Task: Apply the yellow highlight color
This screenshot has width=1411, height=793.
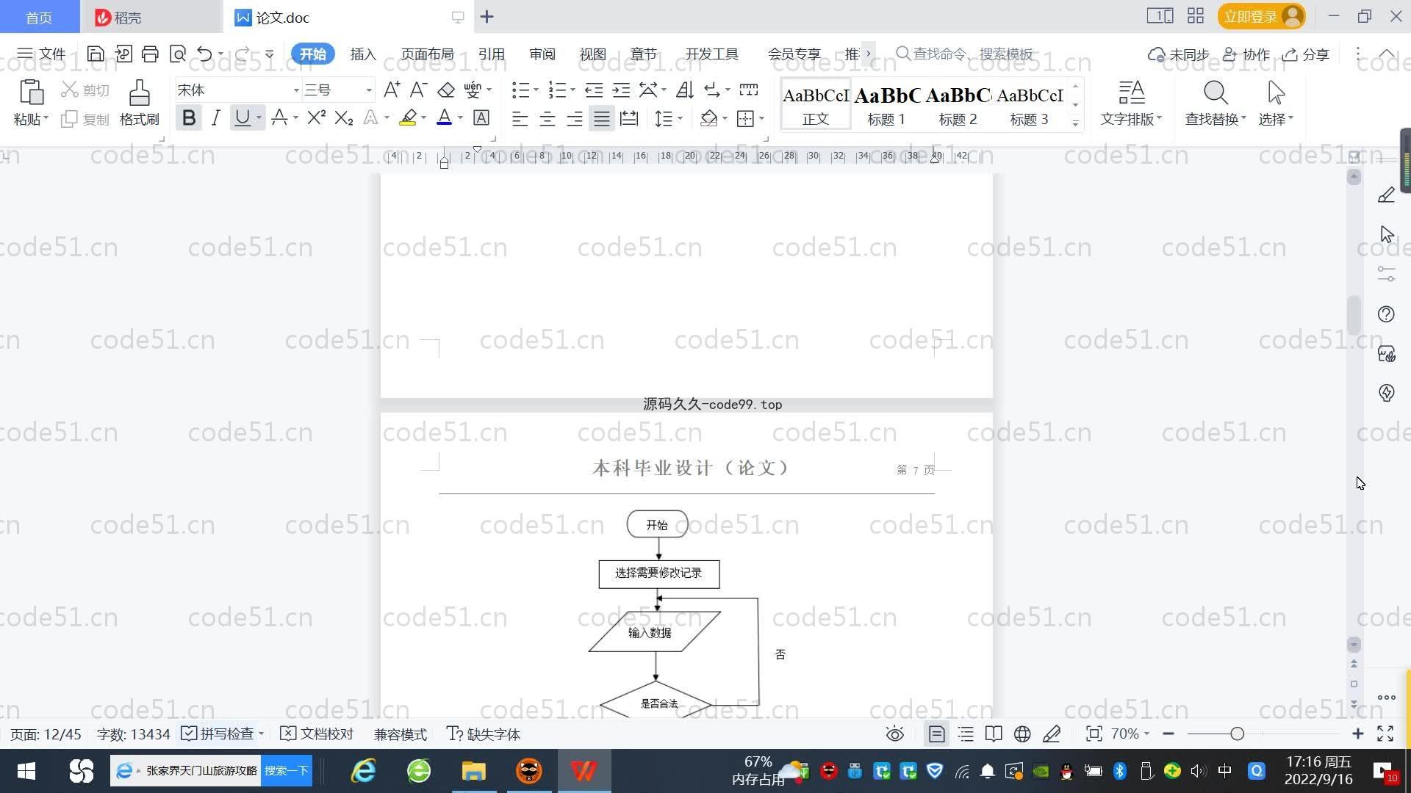Action: [408, 117]
